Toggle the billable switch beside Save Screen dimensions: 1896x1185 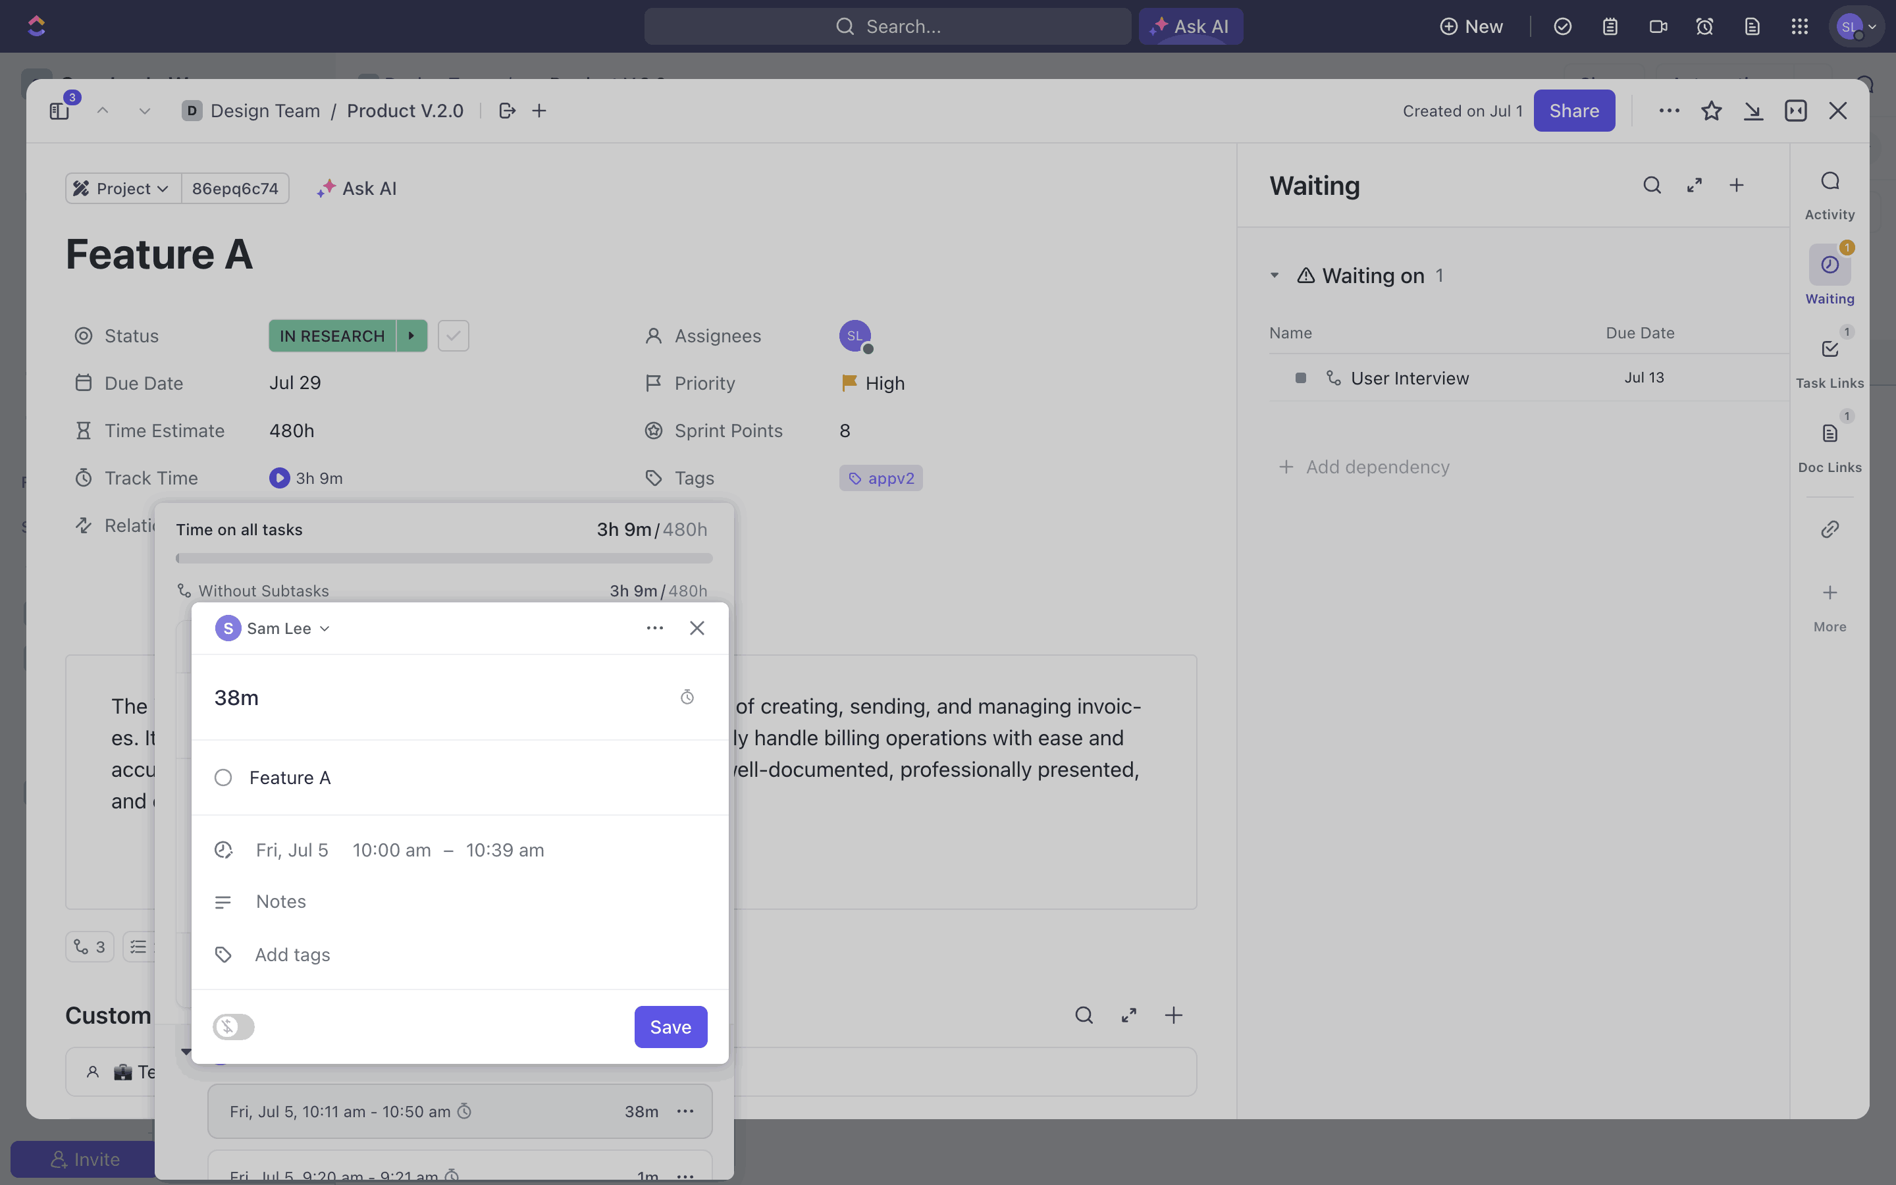pos(234,1027)
